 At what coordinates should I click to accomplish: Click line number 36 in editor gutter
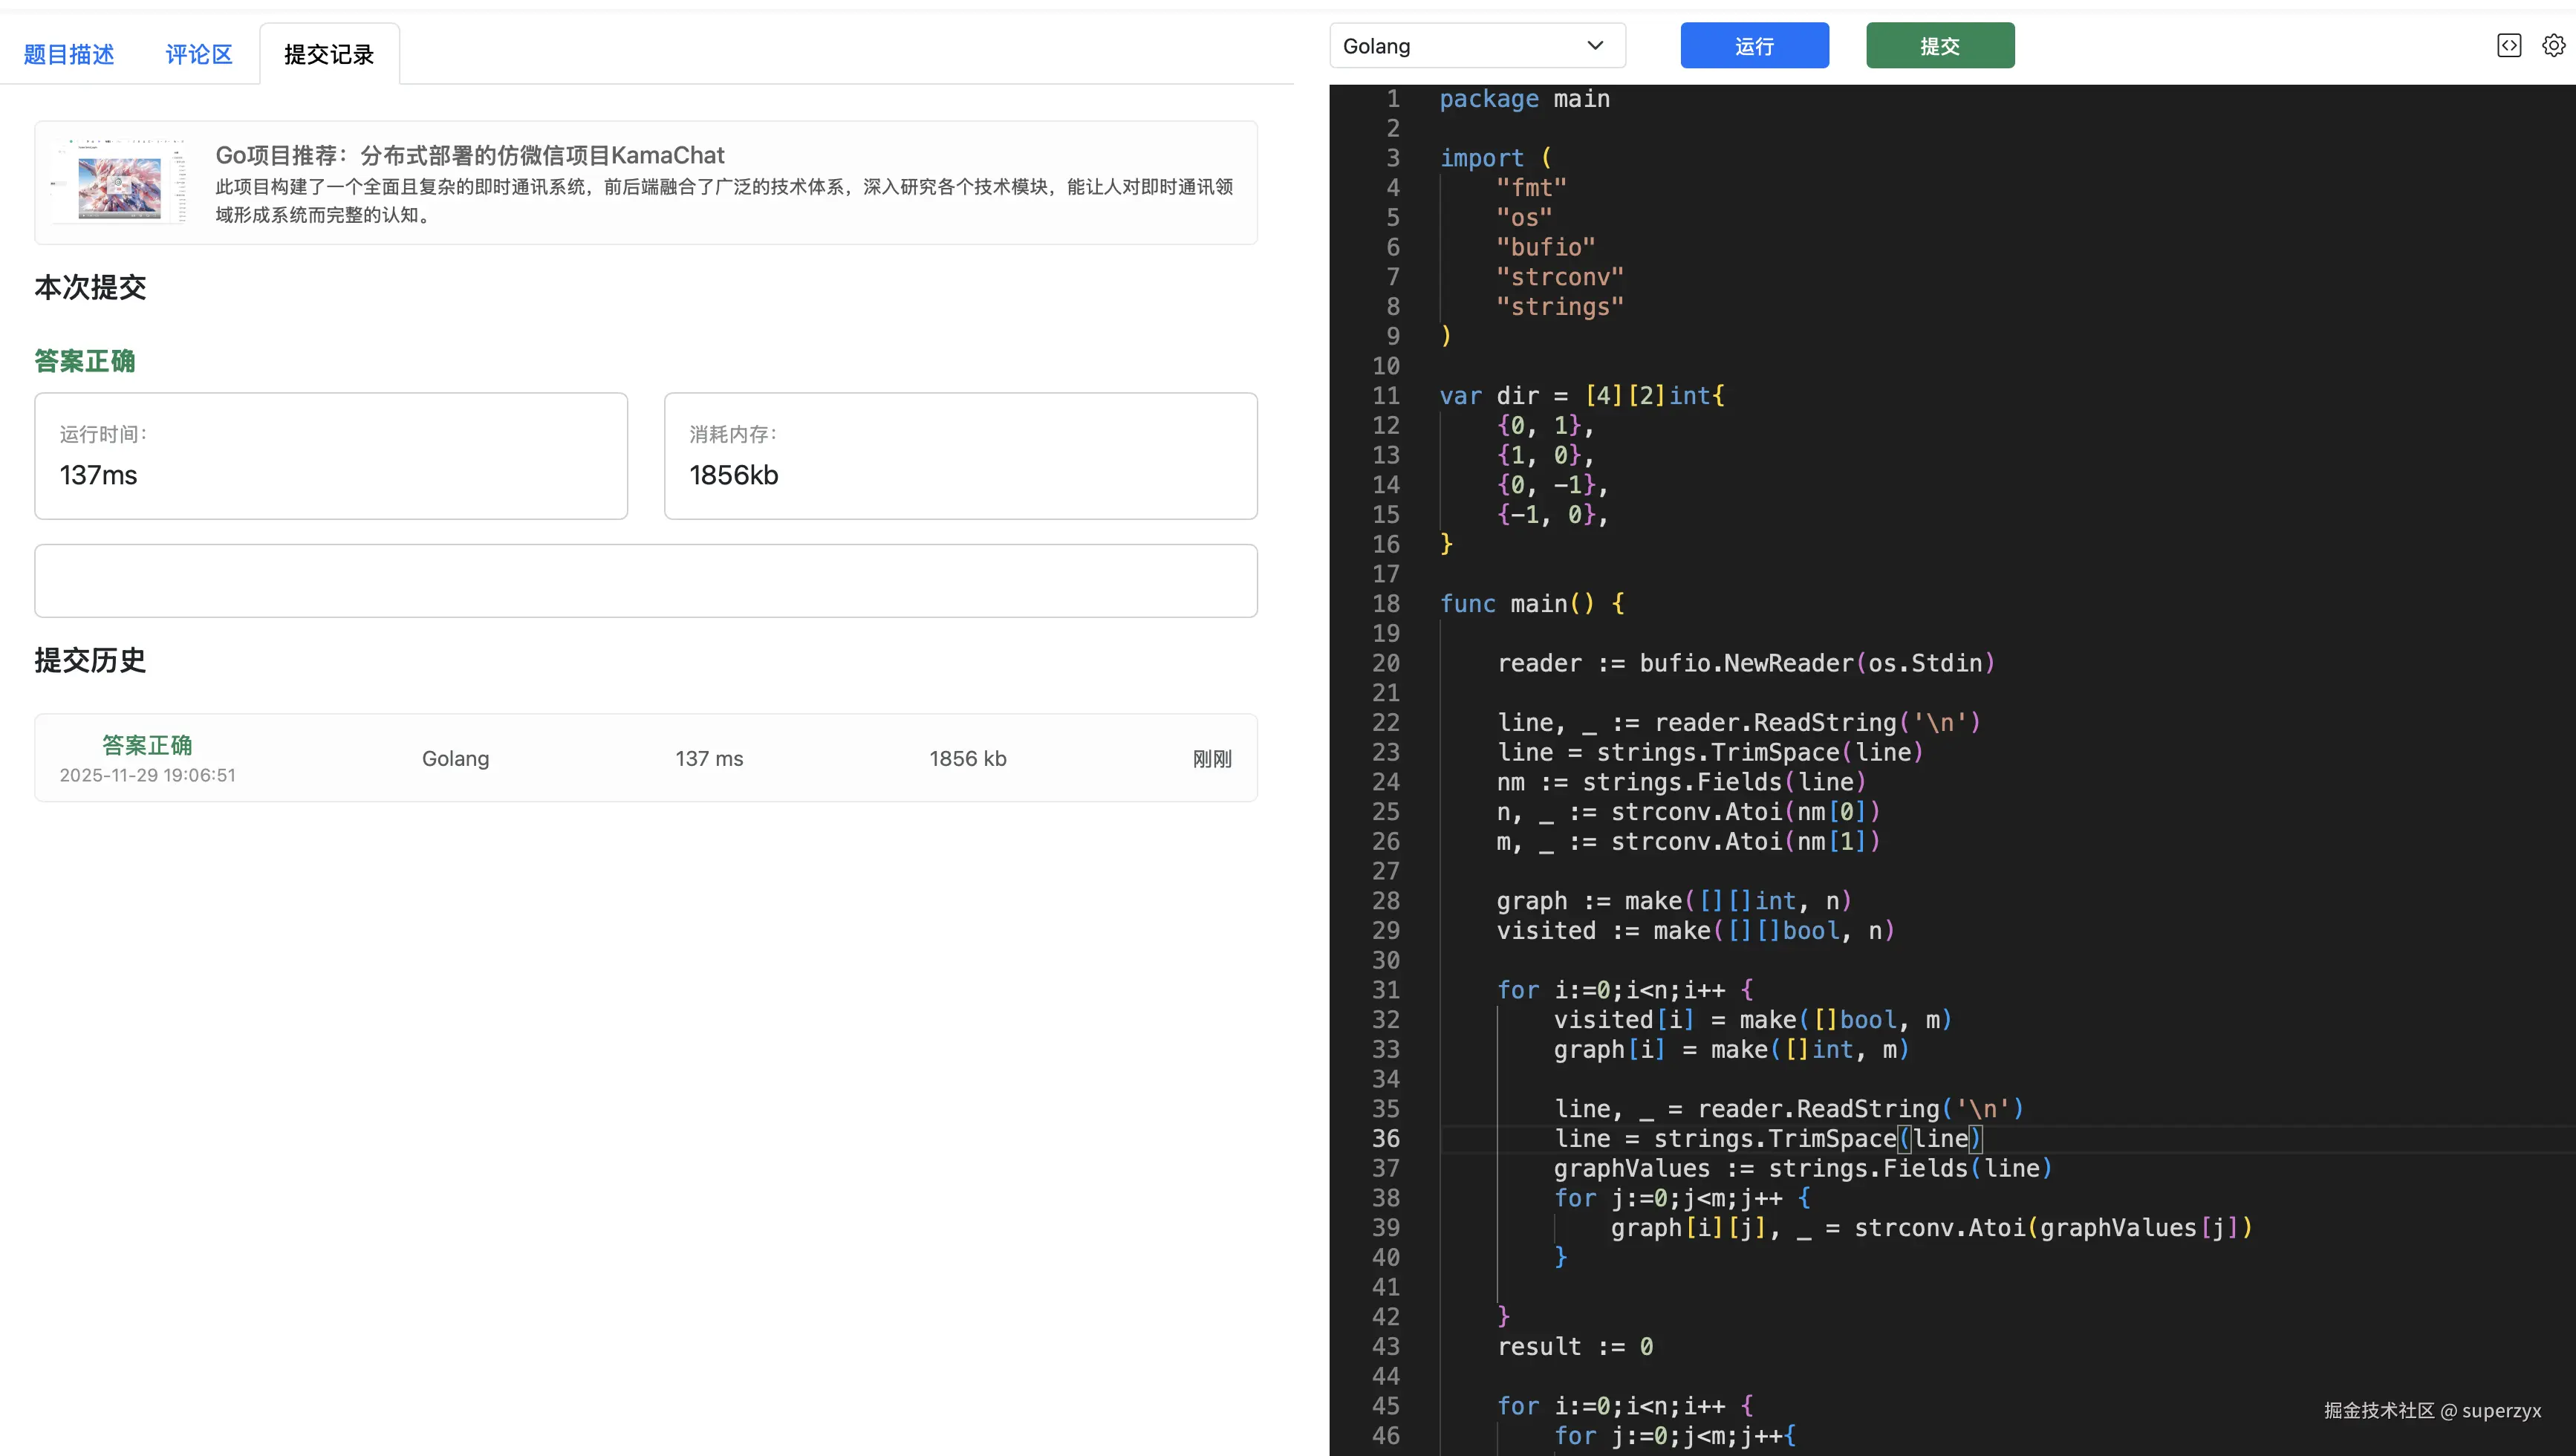coord(1386,1139)
